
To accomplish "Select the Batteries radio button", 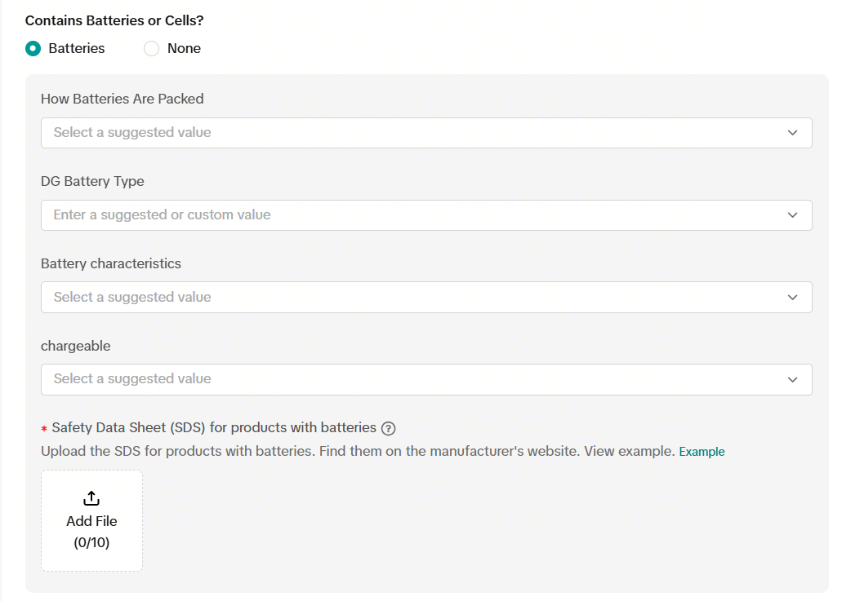I will point(33,48).
